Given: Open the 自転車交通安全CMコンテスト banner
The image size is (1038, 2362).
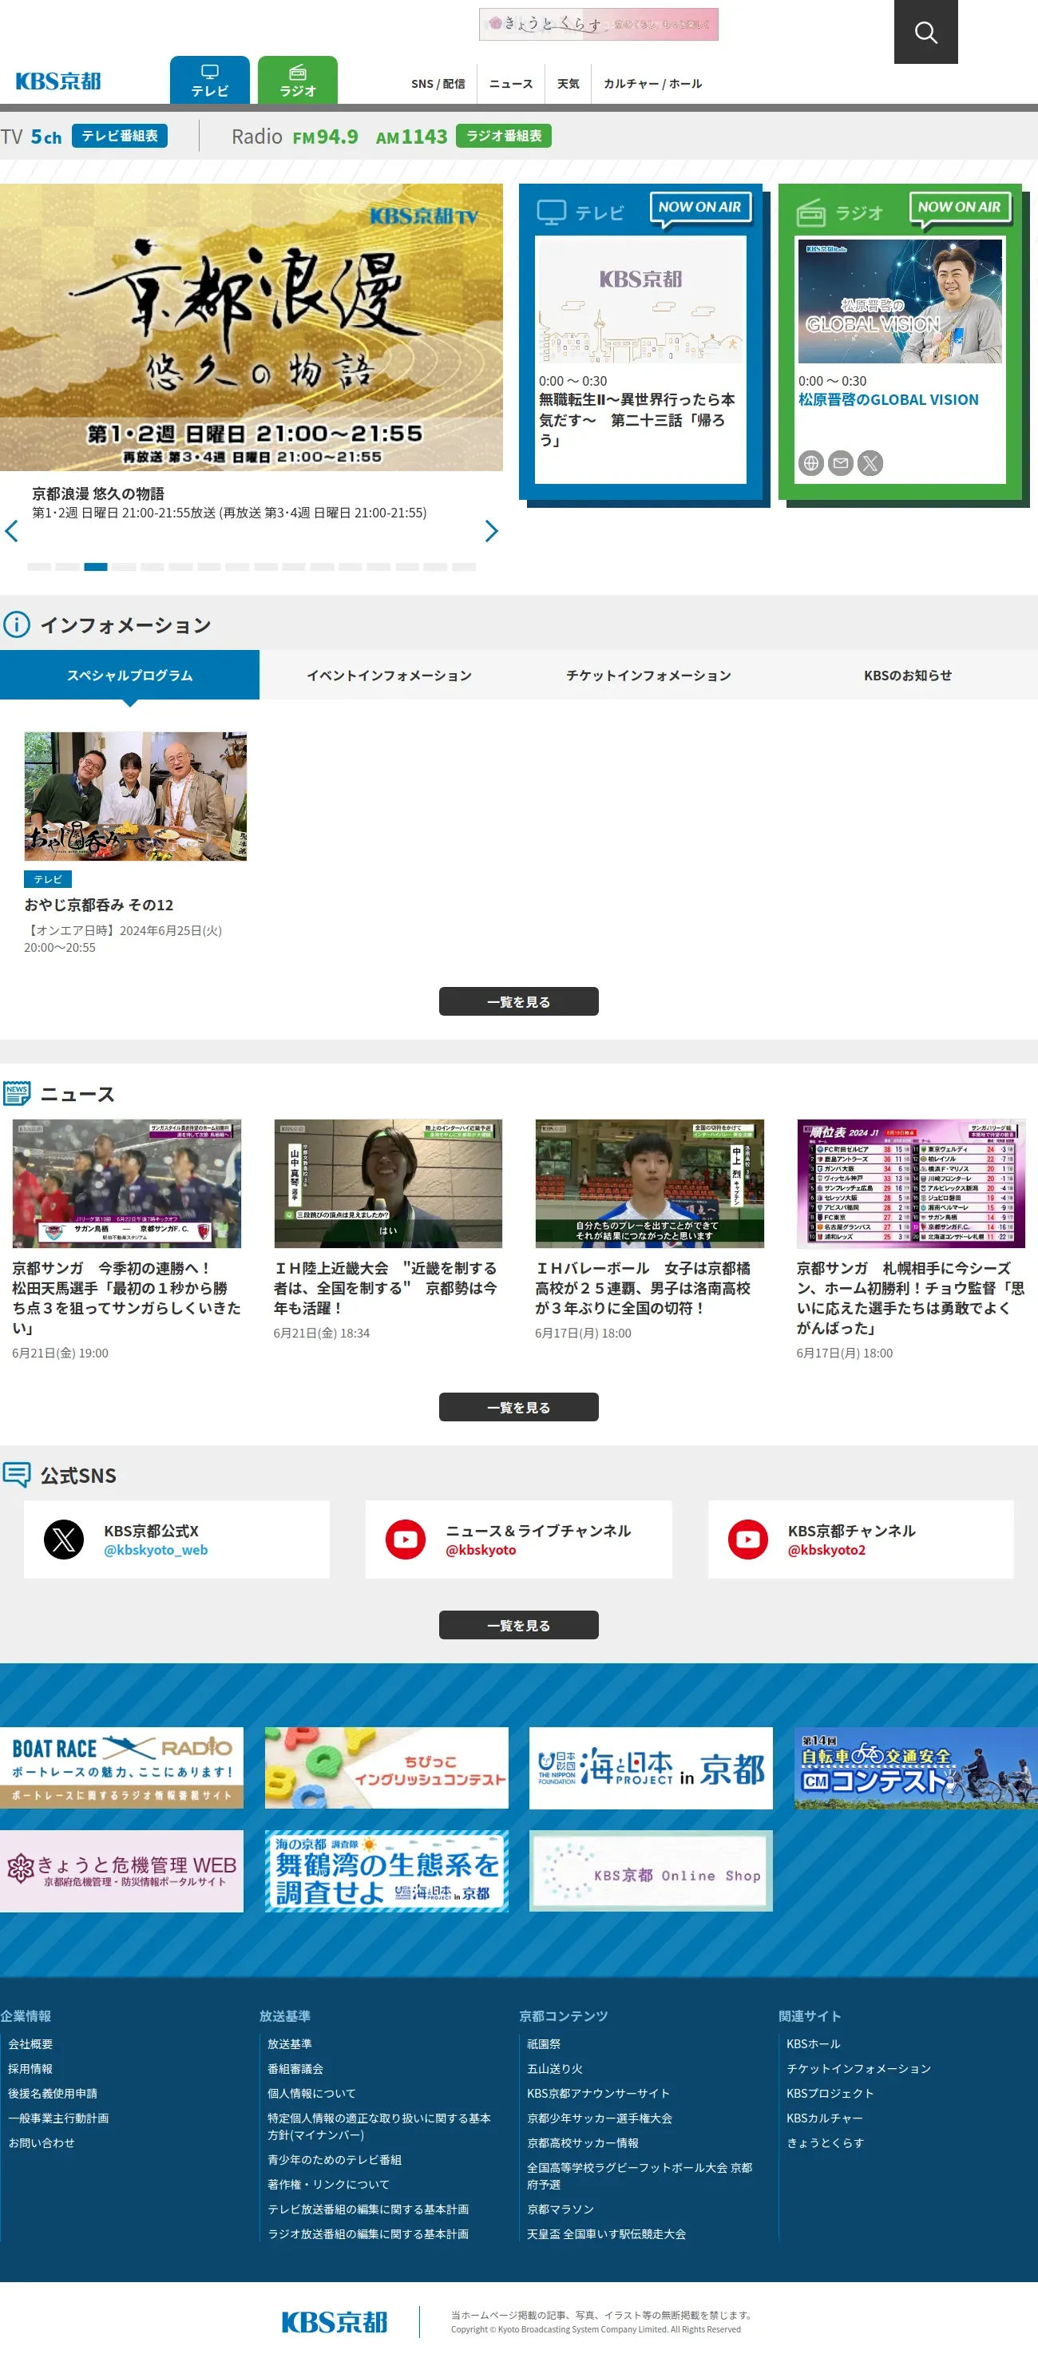Looking at the screenshot, I should click(x=915, y=1768).
